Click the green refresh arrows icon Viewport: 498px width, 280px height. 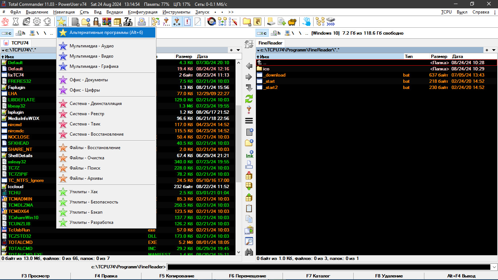249,99
